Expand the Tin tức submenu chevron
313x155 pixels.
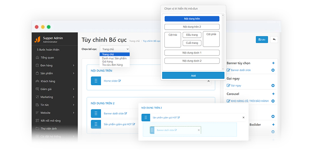(73, 105)
